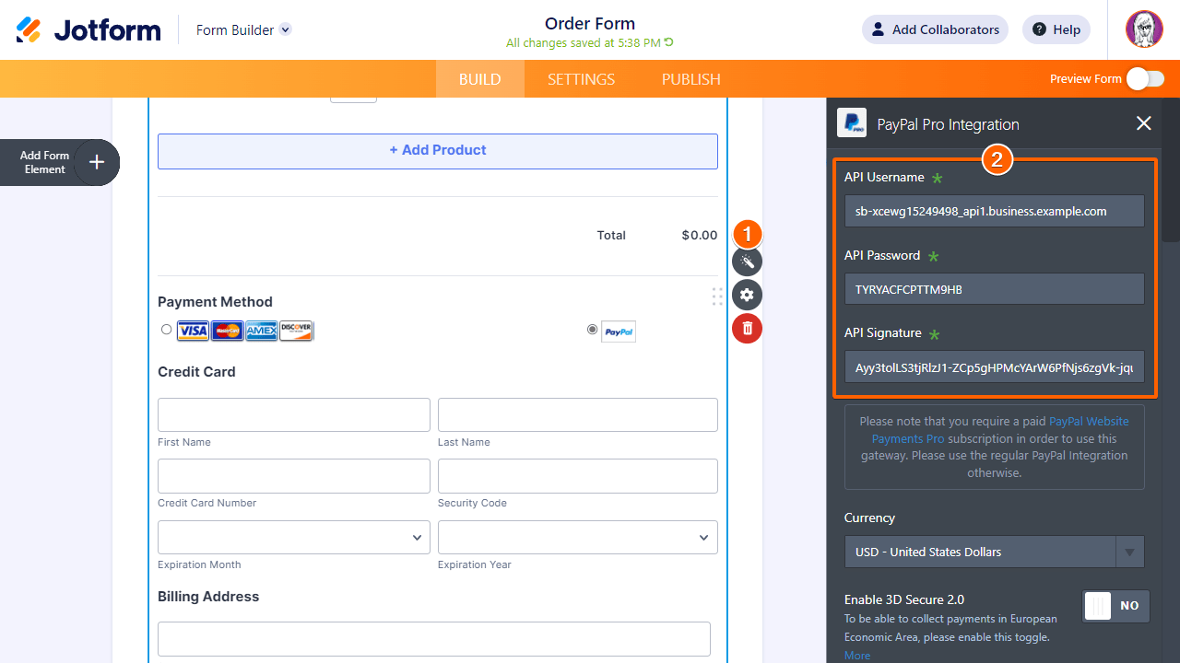Click the Order Form title

590,24
